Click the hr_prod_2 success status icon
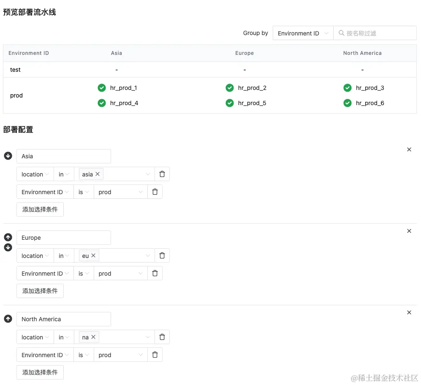421x385 pixels. 230,88
